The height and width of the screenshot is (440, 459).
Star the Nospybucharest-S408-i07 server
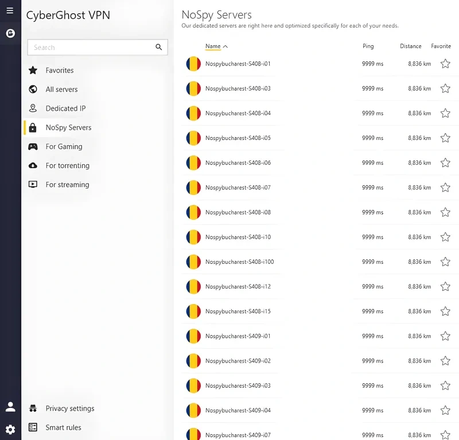[445, 188]
